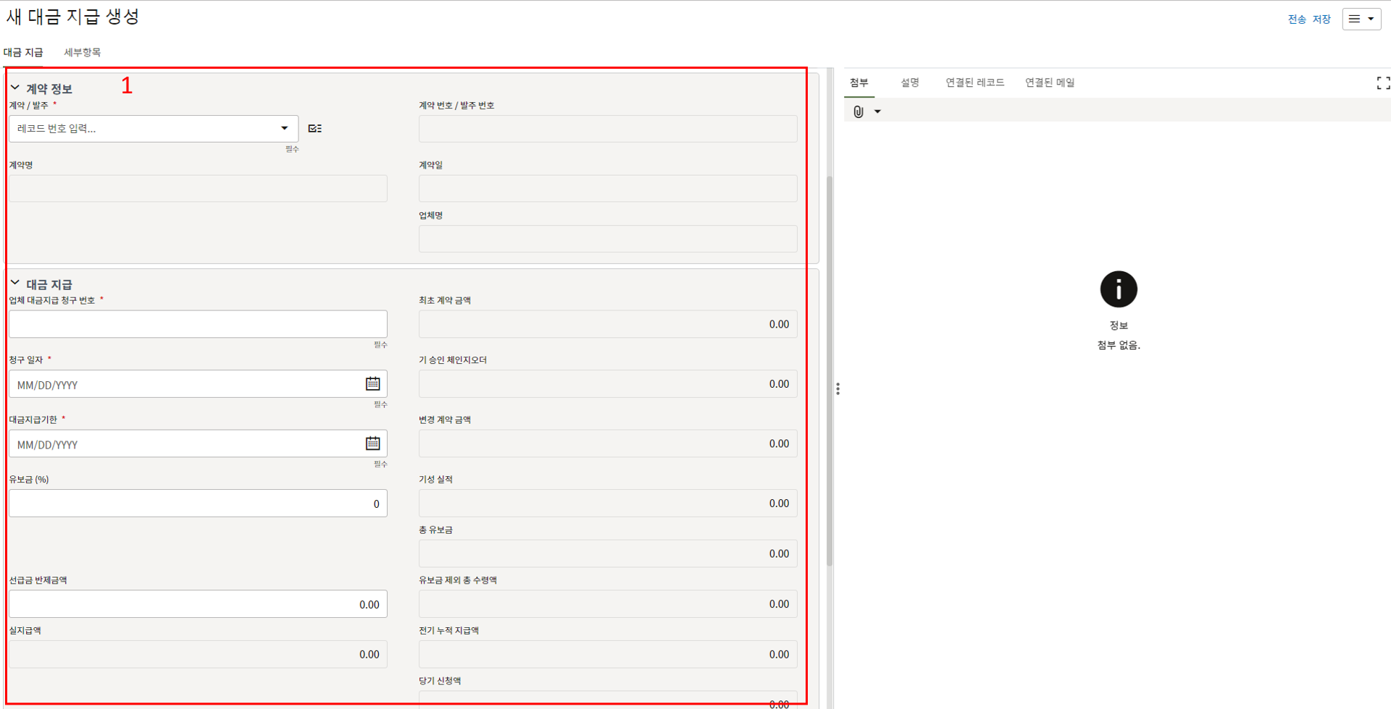Open dropdown arrow next to paperclip

click(x=877, y=111)
